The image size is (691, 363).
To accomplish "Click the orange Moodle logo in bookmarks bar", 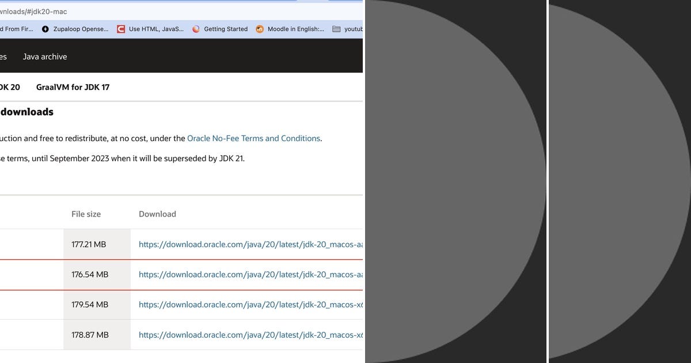I will pos(259,29).
